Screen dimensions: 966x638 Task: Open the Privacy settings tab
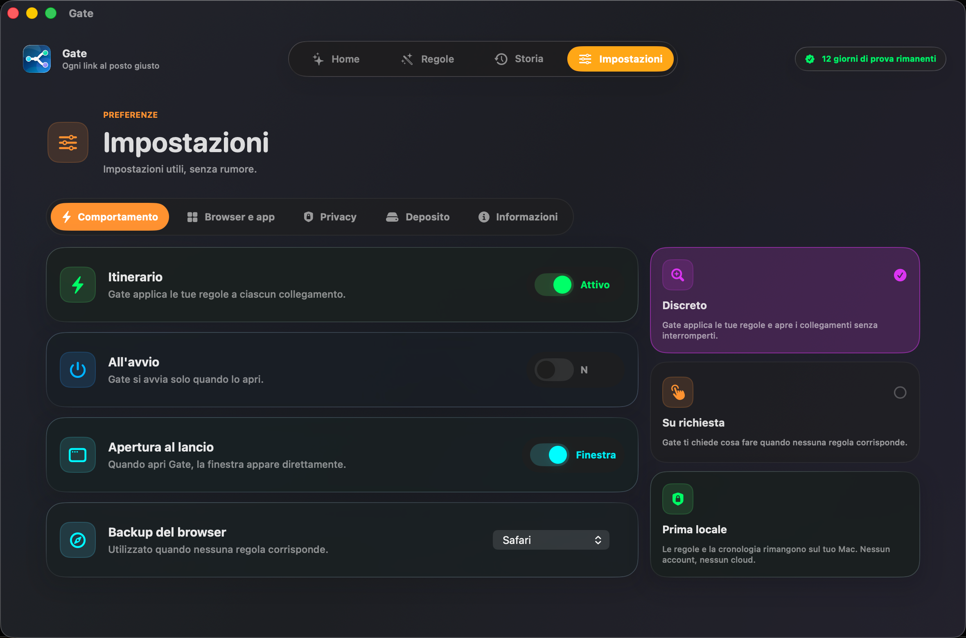pyautogui.click(x=330, y=217)
